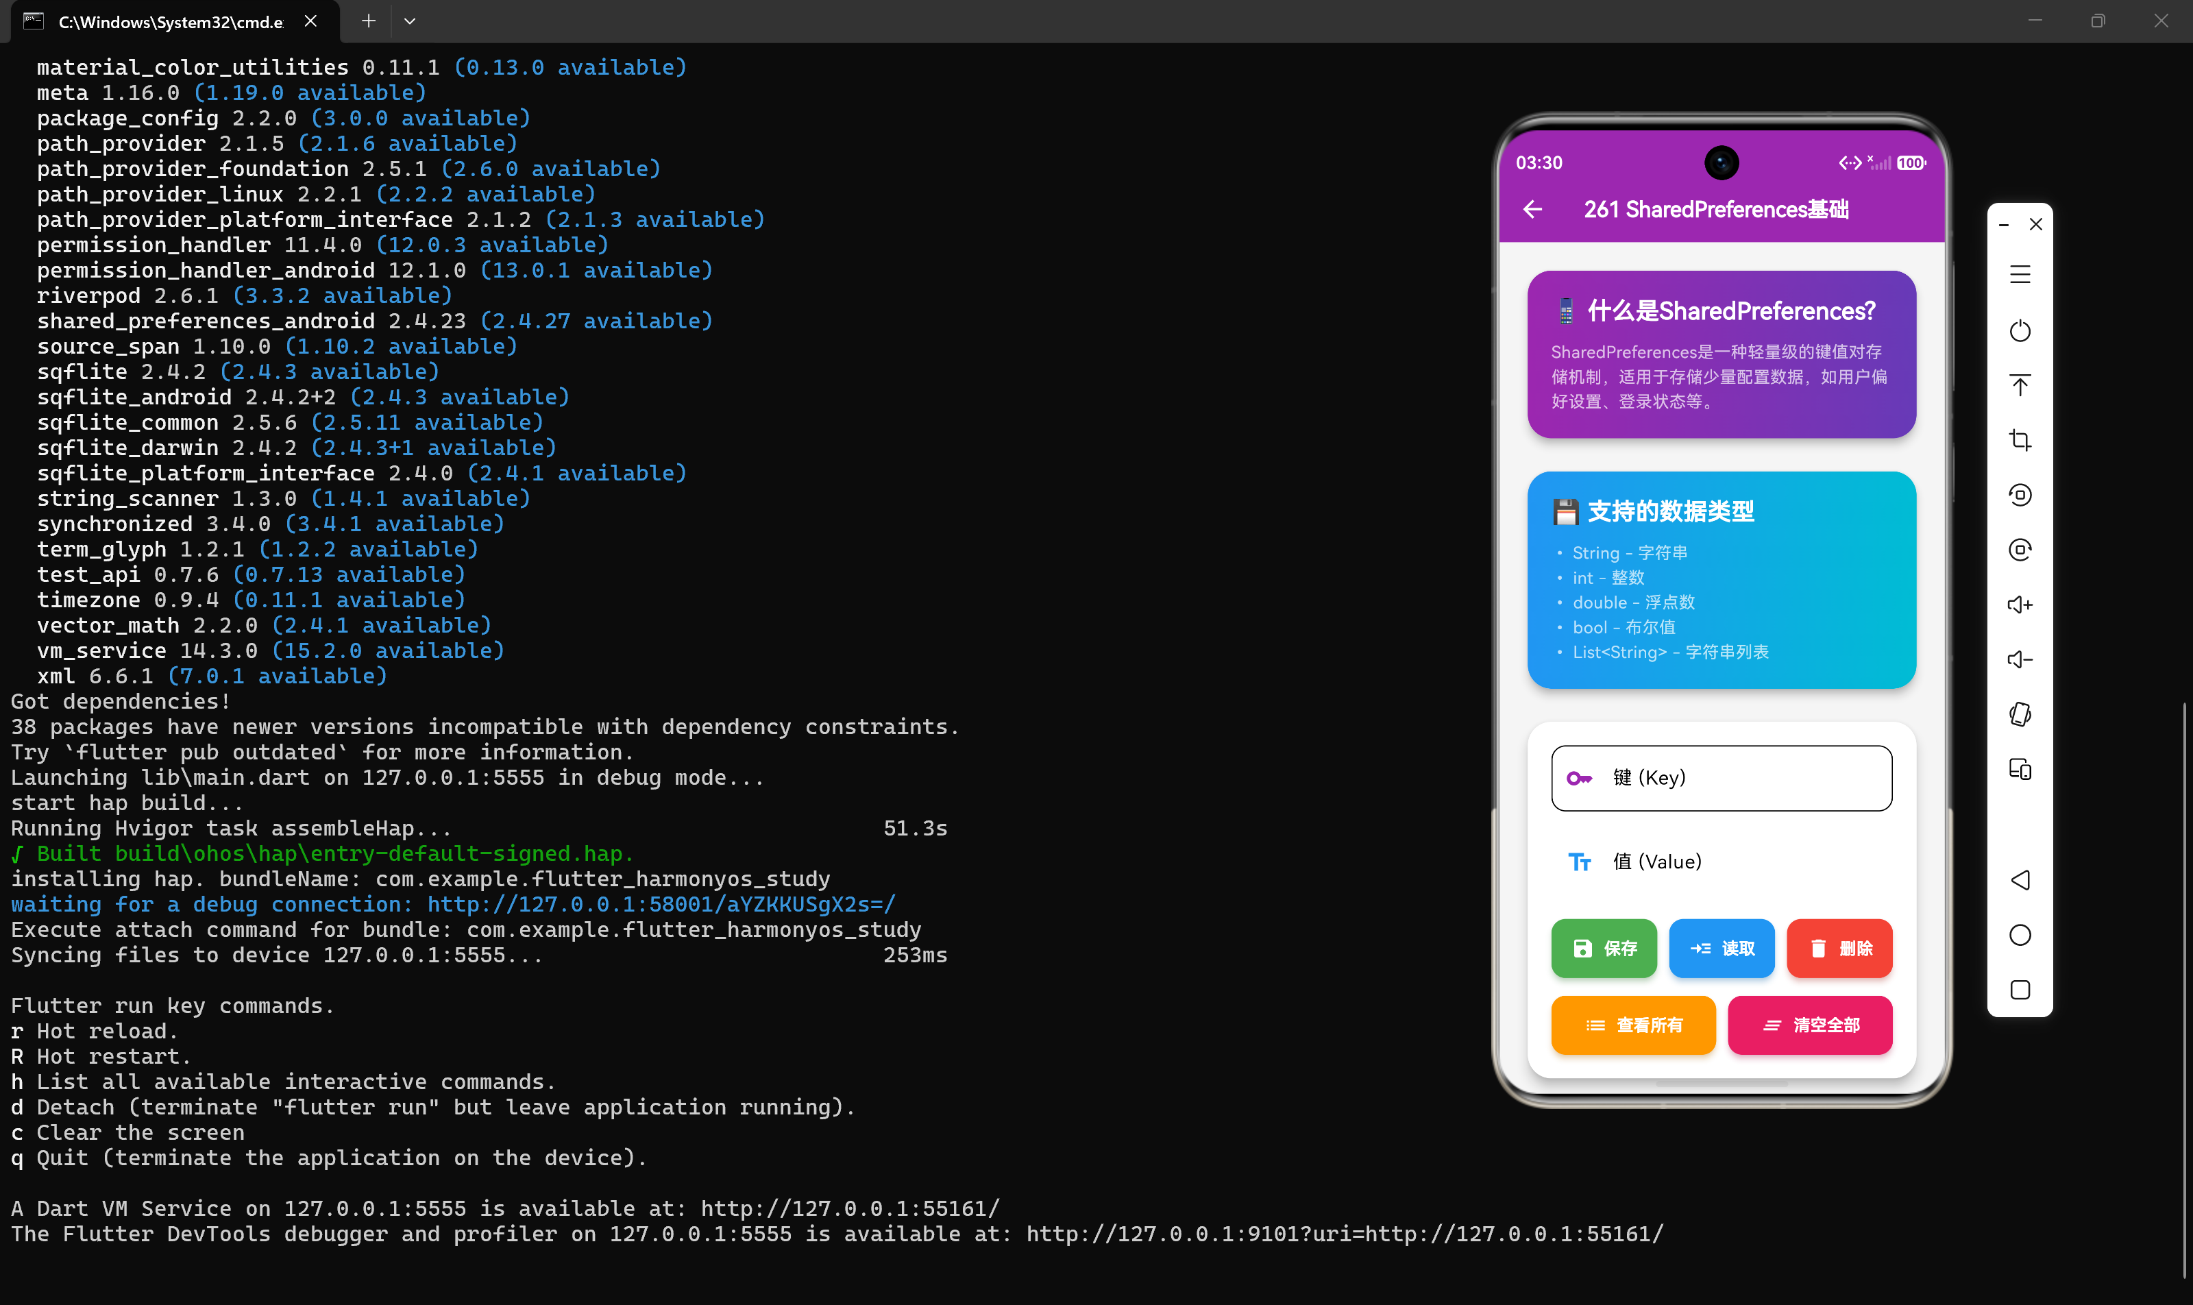This screenshot has width=2193, height=1305.
Task: Click the text icon beside Value field
Action: tap(1579, 862)
